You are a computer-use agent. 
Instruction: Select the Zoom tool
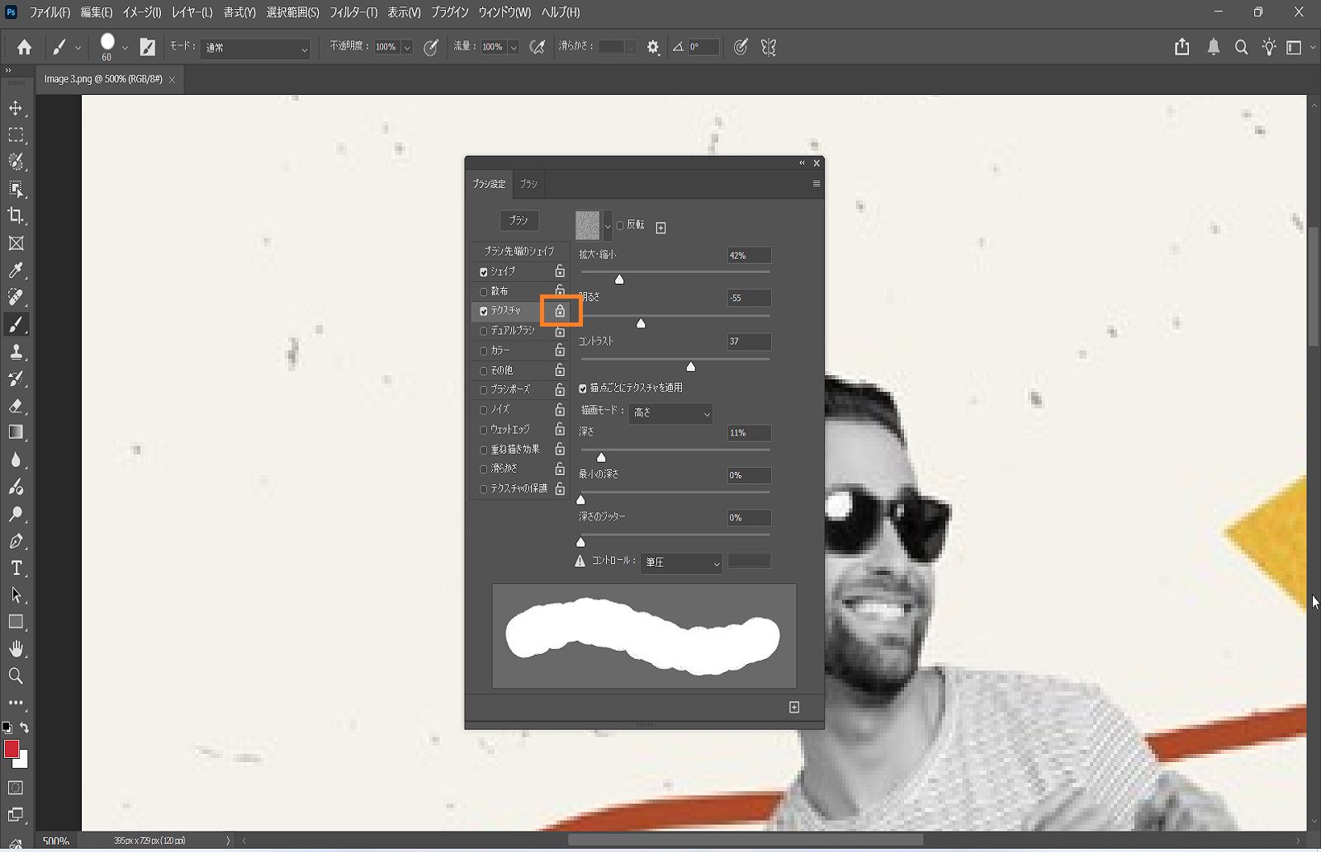[x=17, y=675]
